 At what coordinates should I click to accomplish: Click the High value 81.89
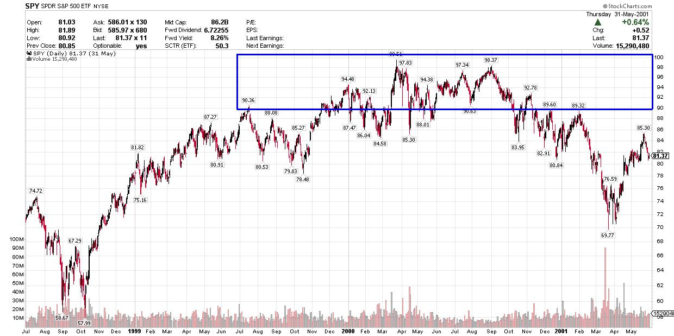click(68, 30)
